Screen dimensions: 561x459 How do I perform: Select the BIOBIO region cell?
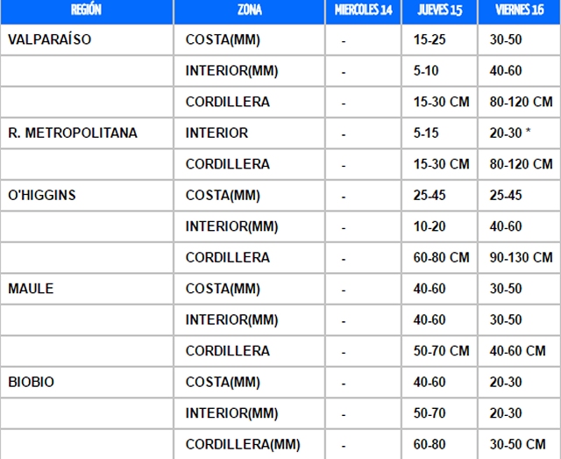point(32,382)
